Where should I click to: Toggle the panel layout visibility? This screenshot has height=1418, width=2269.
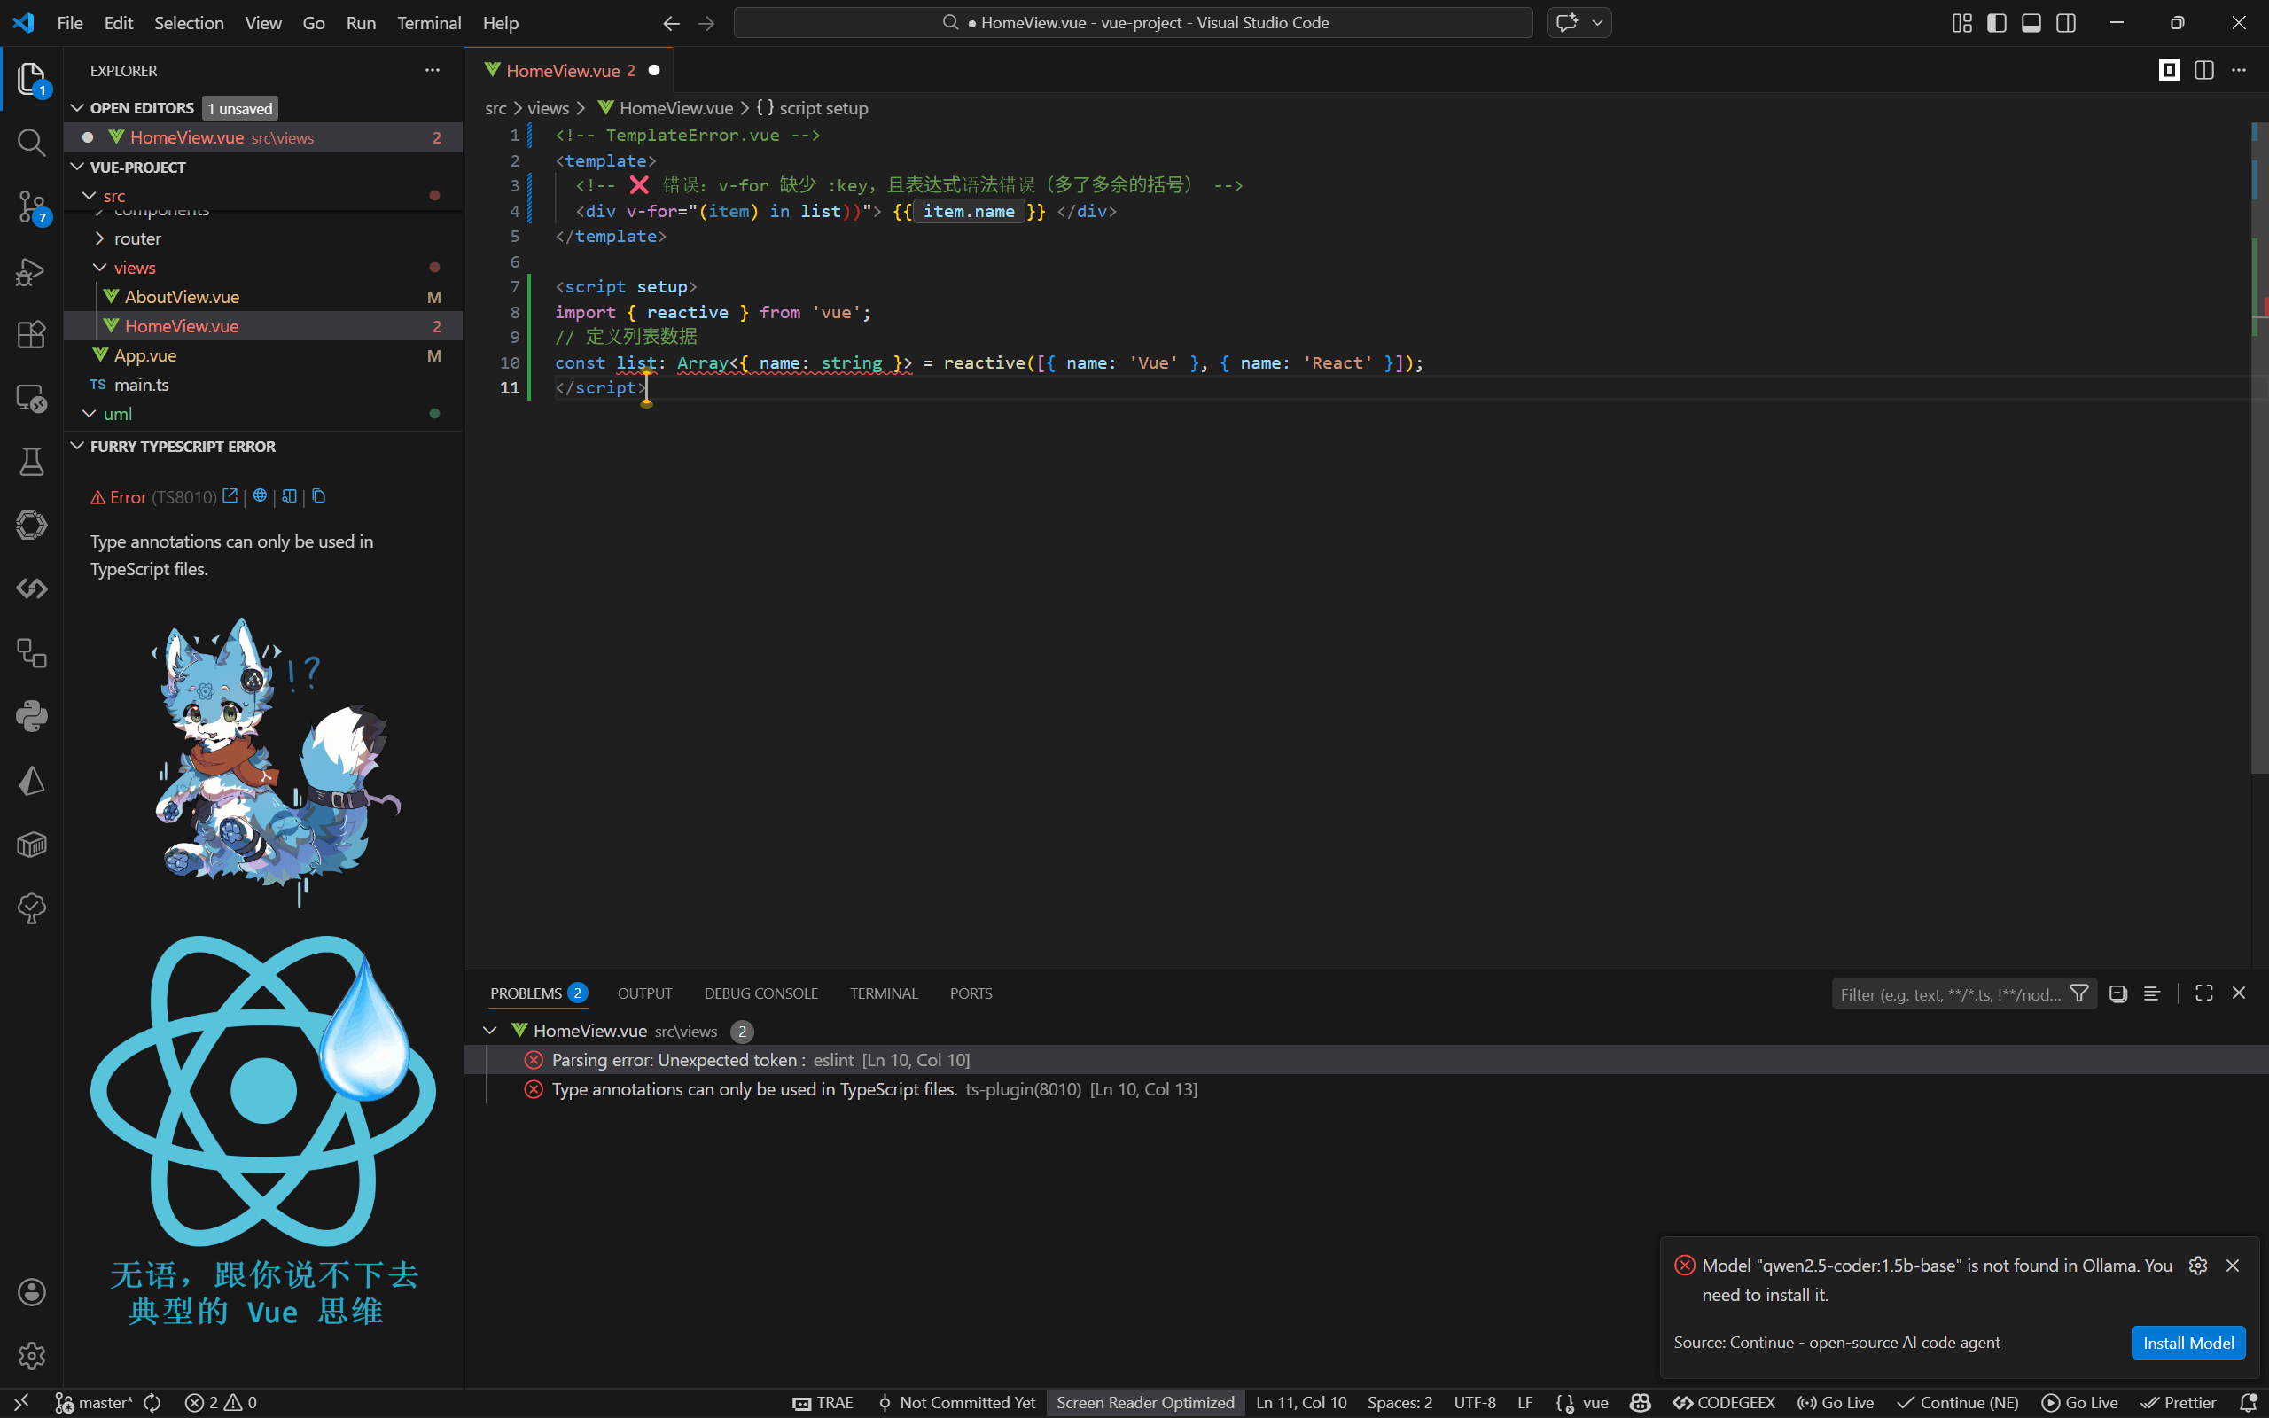pos(2031,22)
